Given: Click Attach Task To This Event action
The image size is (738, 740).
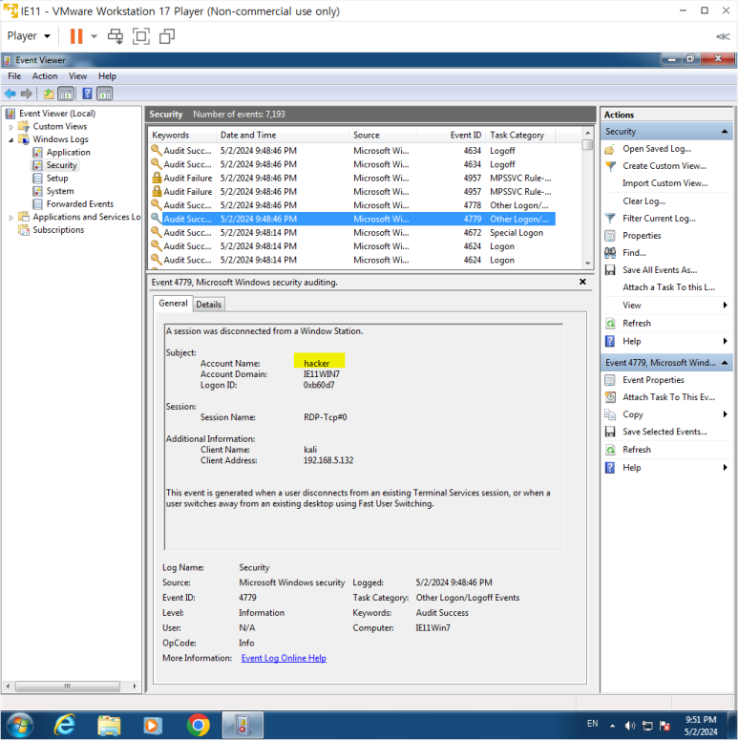Looking at the screenshot, I should 668,397.
